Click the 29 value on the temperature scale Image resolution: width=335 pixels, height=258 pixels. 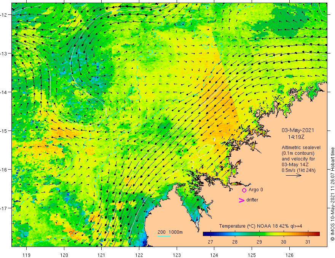259,242
